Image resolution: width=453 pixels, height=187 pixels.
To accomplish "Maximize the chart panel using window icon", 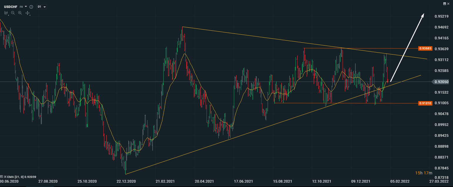I will pos(444,4).
